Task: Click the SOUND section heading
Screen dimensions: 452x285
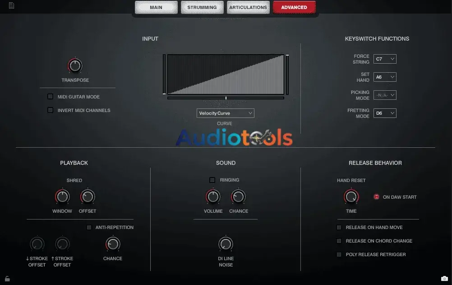Action: tap(226, 163)
